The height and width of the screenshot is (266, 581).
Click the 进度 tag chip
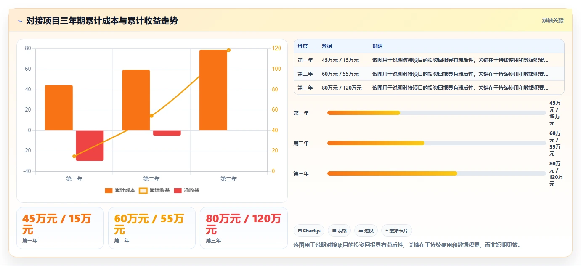[366, 231]
